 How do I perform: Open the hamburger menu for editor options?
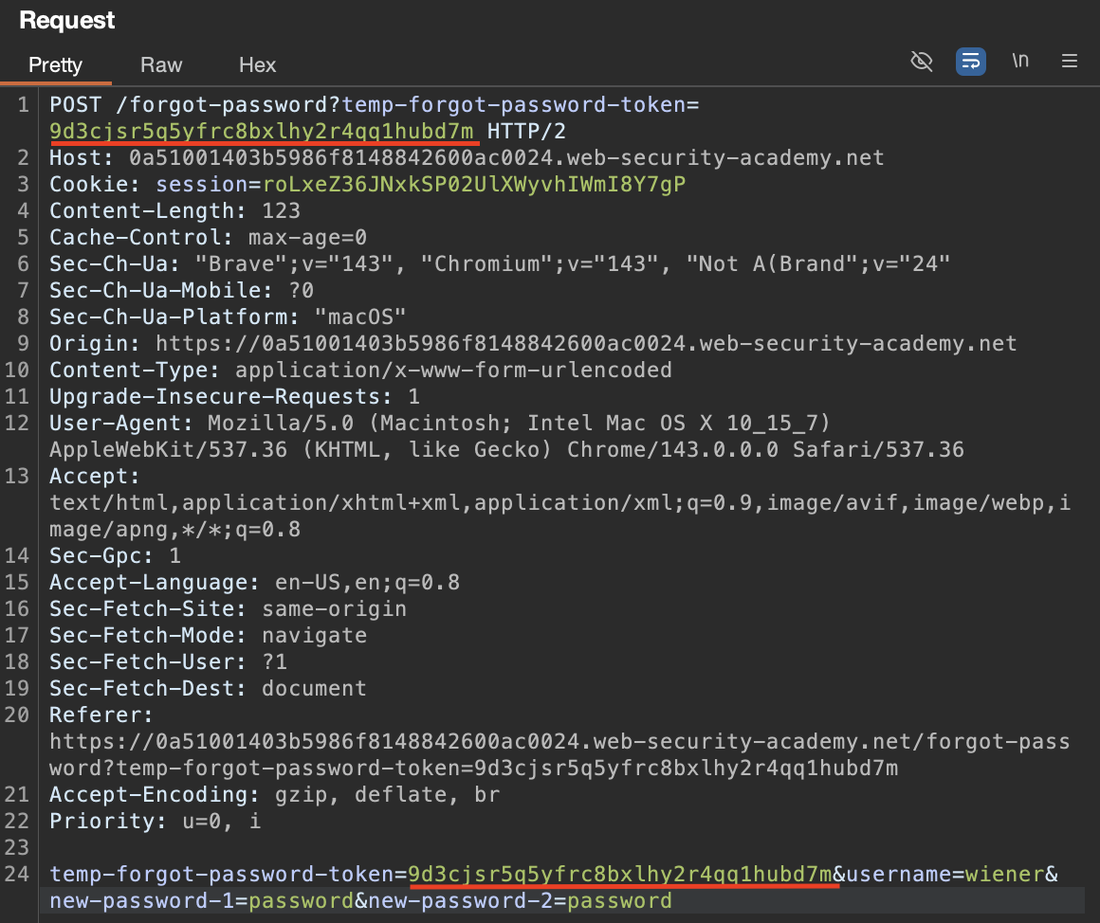point(1070,62)
